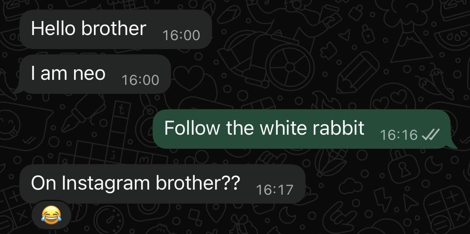Select the "I am neo" message
The image size is (470, 234).
pyautogui.click(x=95, y=74)
